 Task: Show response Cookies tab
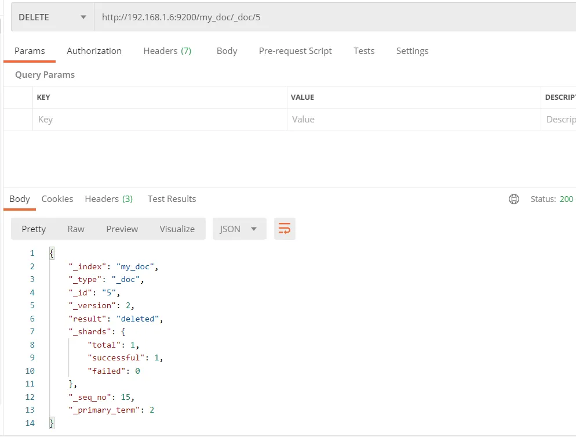point(57,199)
